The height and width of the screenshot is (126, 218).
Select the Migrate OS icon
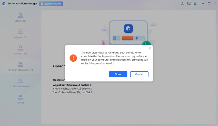click(21, 31)
